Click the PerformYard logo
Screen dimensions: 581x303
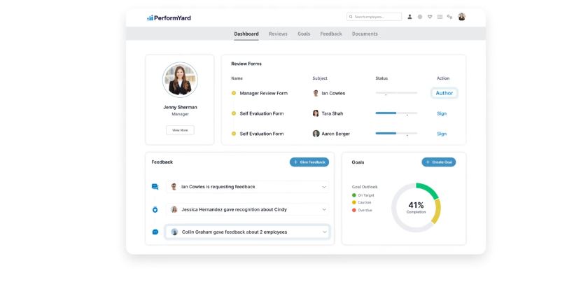169,17
